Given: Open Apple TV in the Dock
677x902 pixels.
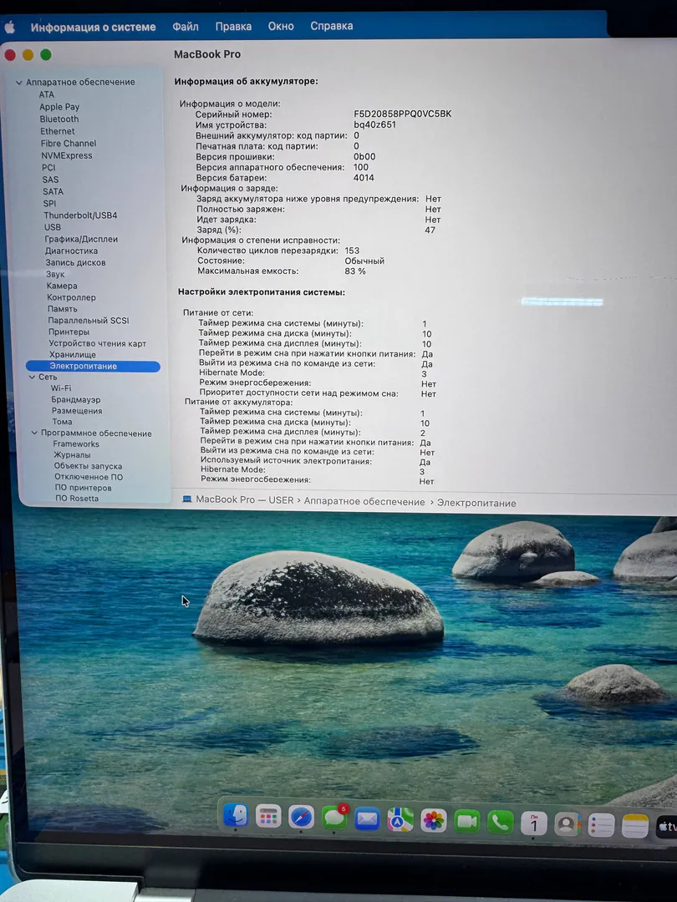Looking at the screenshot, I should pos(667,828).
